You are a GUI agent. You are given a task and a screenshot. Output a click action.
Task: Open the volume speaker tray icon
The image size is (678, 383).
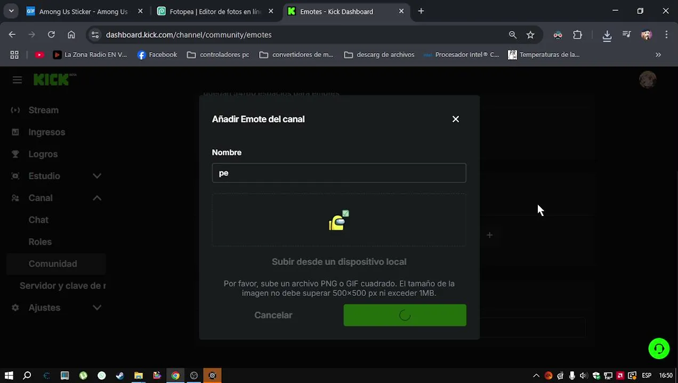pos(584,376)
